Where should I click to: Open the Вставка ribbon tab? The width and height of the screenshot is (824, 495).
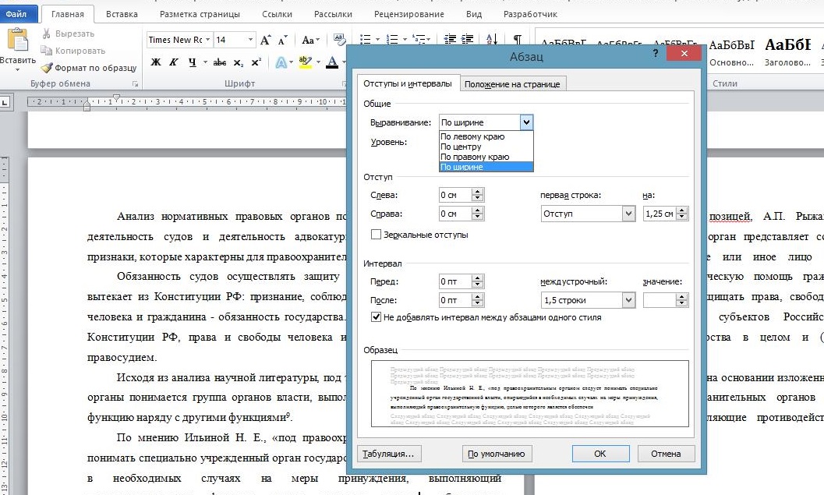[x=121, y=14]
